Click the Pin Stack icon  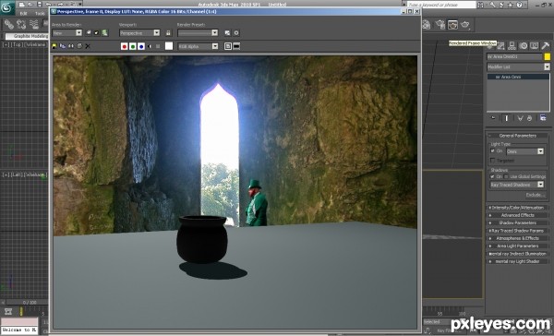click(x=494, y=118)
